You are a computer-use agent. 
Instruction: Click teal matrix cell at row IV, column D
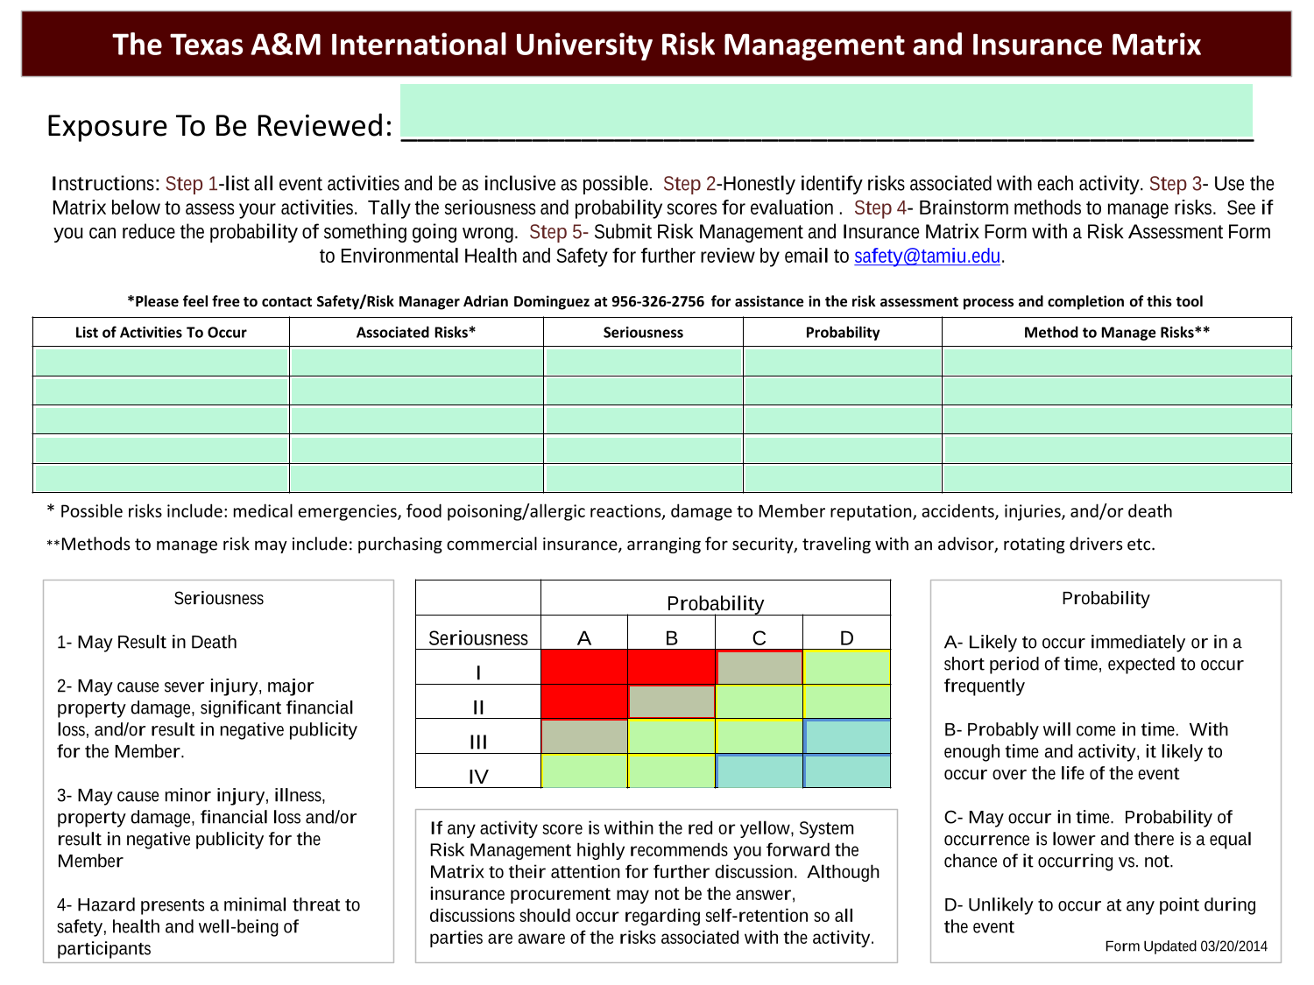click(847, 771)
